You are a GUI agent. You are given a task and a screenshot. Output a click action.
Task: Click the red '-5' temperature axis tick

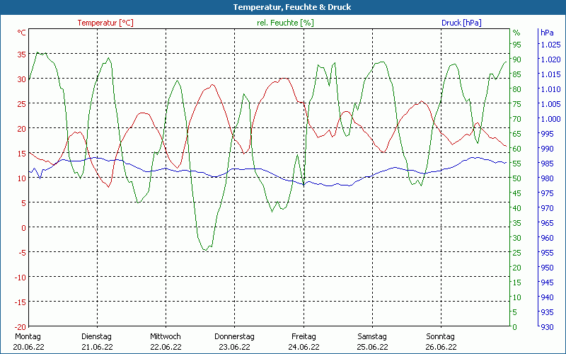coord(22,253)
